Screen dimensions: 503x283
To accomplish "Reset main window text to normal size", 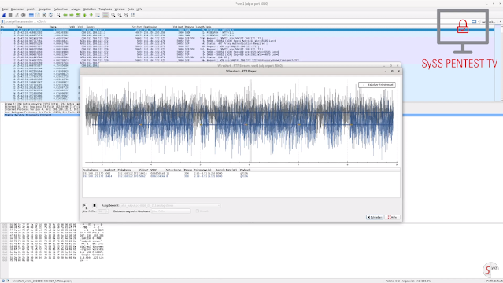I will 127,15.
